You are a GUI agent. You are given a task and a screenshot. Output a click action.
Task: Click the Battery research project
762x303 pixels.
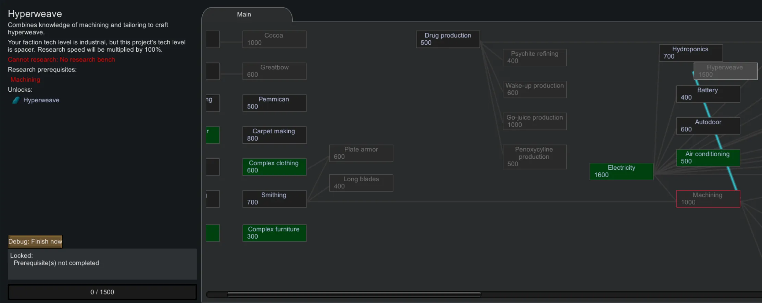(708, 94)
